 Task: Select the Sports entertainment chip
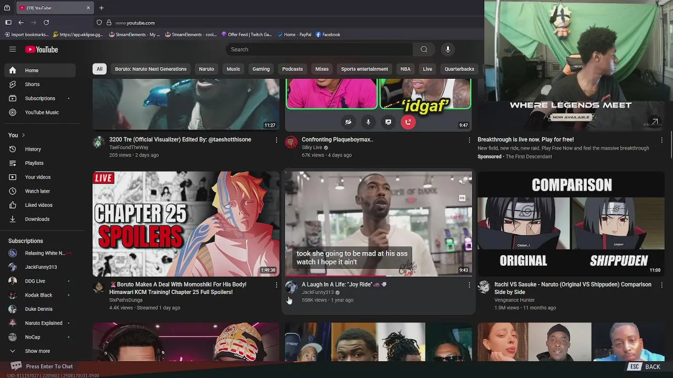[364, 69]
